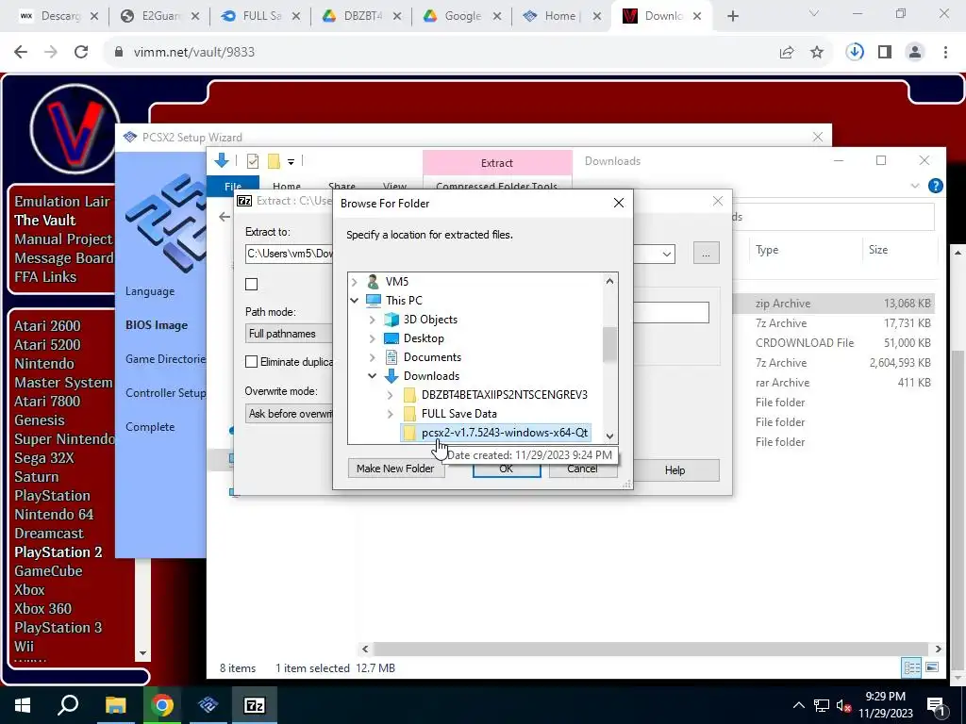Open the Overwrite mode dropdown

[x=289, y=414]
